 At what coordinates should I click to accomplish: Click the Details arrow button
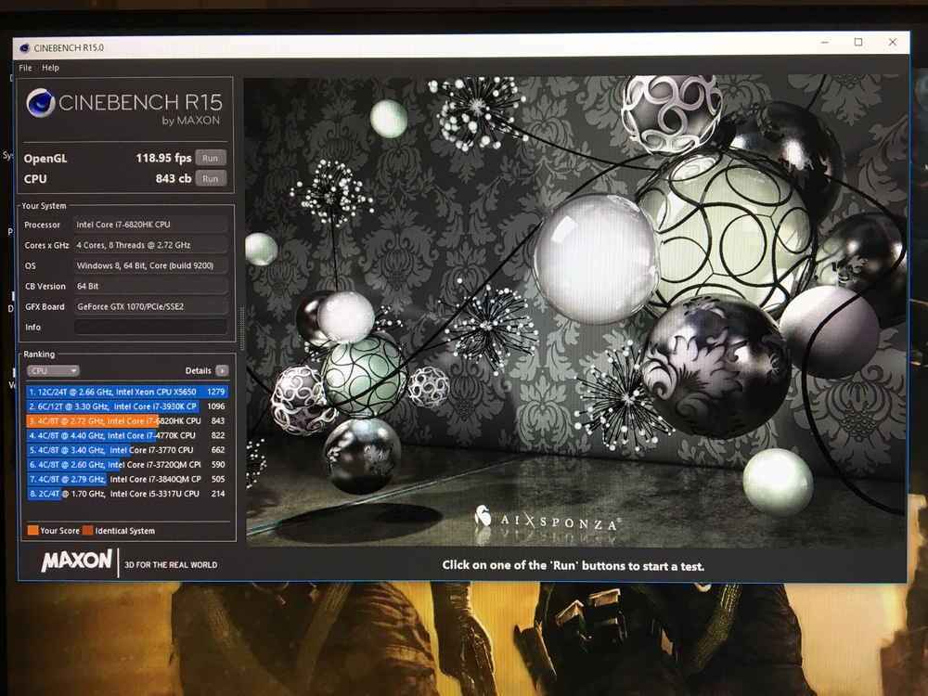click(x=222, y=370)
